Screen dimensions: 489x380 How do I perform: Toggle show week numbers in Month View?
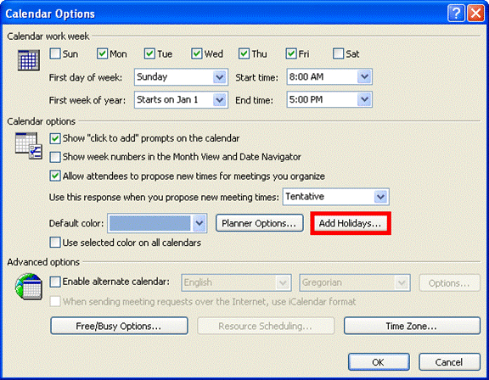(x=55, y=157)
